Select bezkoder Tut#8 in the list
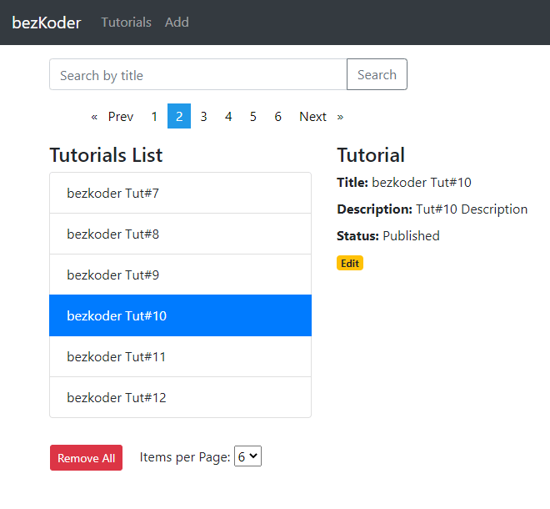This screenshot has width=550, height=509. (x=180, y=234)
